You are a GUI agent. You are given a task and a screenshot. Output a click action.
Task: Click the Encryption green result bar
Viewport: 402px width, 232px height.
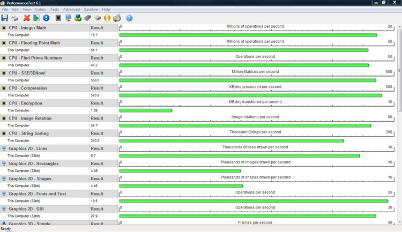[146, 110]
